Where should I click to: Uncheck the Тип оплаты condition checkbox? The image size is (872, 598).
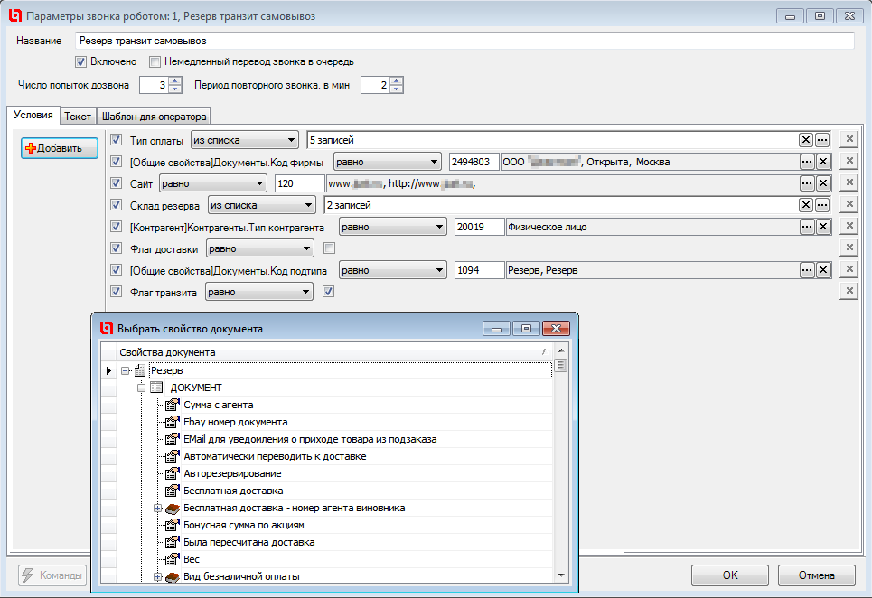[116, 139]
